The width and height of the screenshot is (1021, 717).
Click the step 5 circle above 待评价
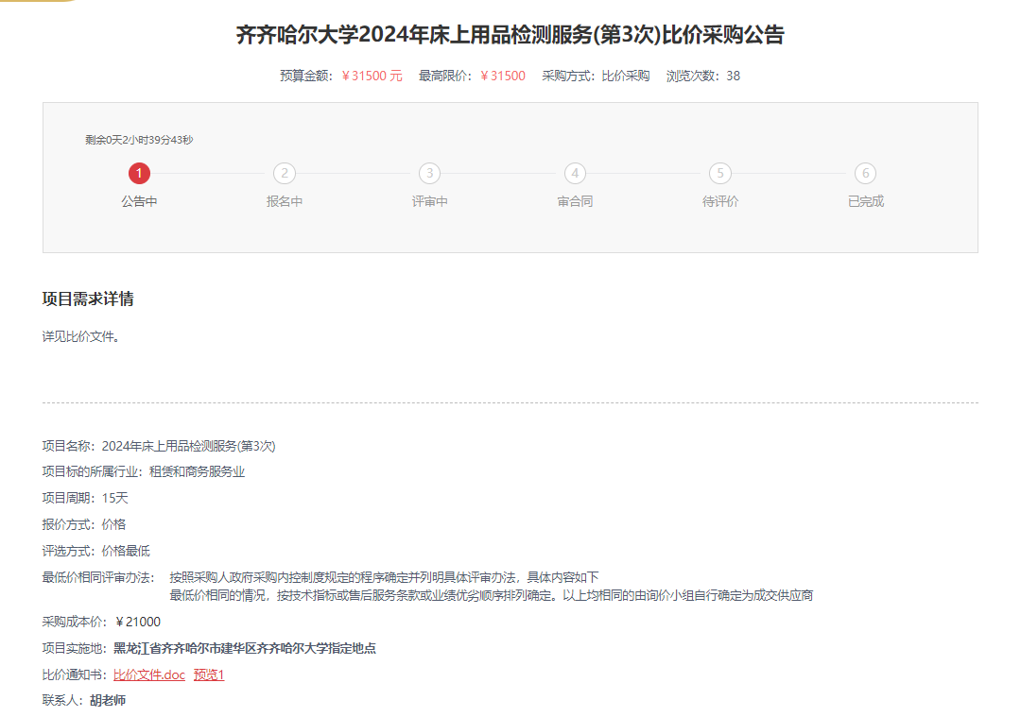coord(720,173)
